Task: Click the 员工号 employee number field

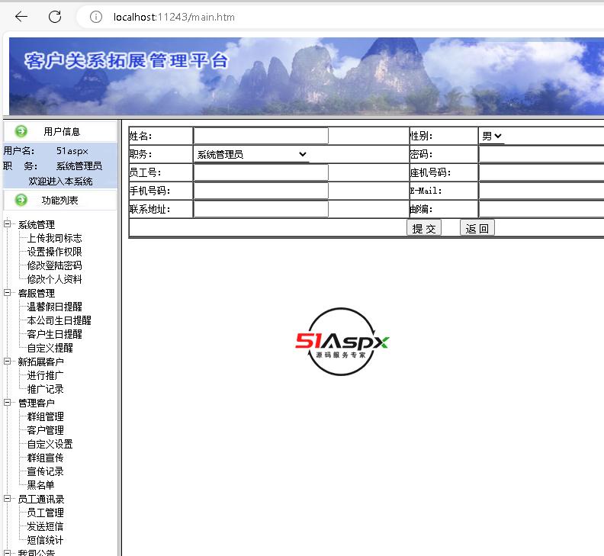Action: point(261,172)
